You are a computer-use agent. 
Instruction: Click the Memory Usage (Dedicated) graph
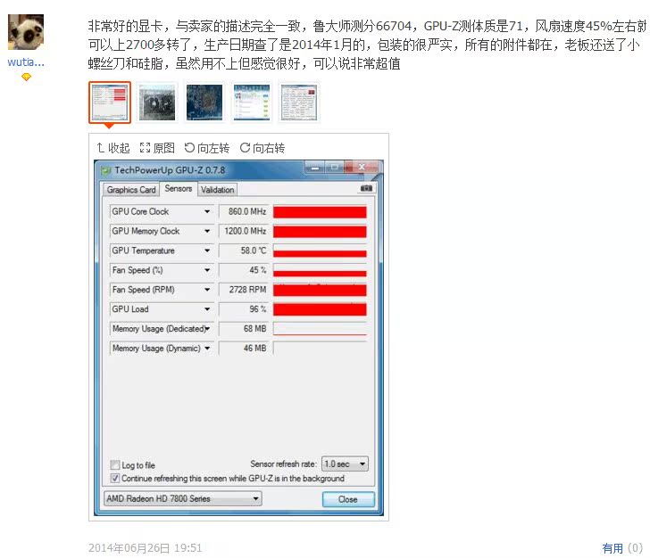tap(320, 329)
